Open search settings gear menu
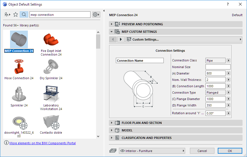The image size is (247, 157). [x=96, y=15]
